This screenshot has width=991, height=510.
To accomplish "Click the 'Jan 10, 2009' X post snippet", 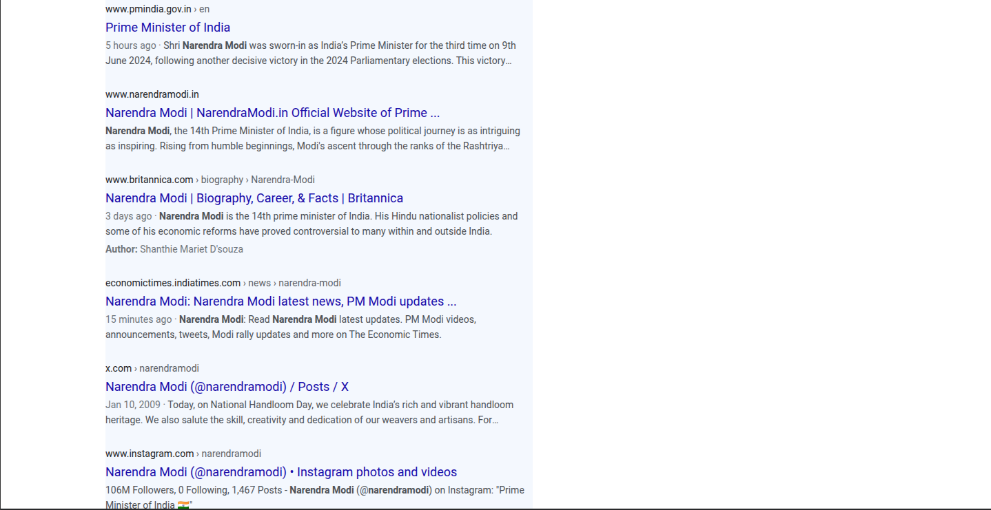I will click(x=309, y=412).
